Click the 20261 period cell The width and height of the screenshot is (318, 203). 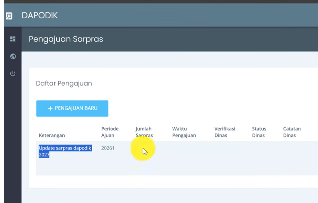point(108,148)
